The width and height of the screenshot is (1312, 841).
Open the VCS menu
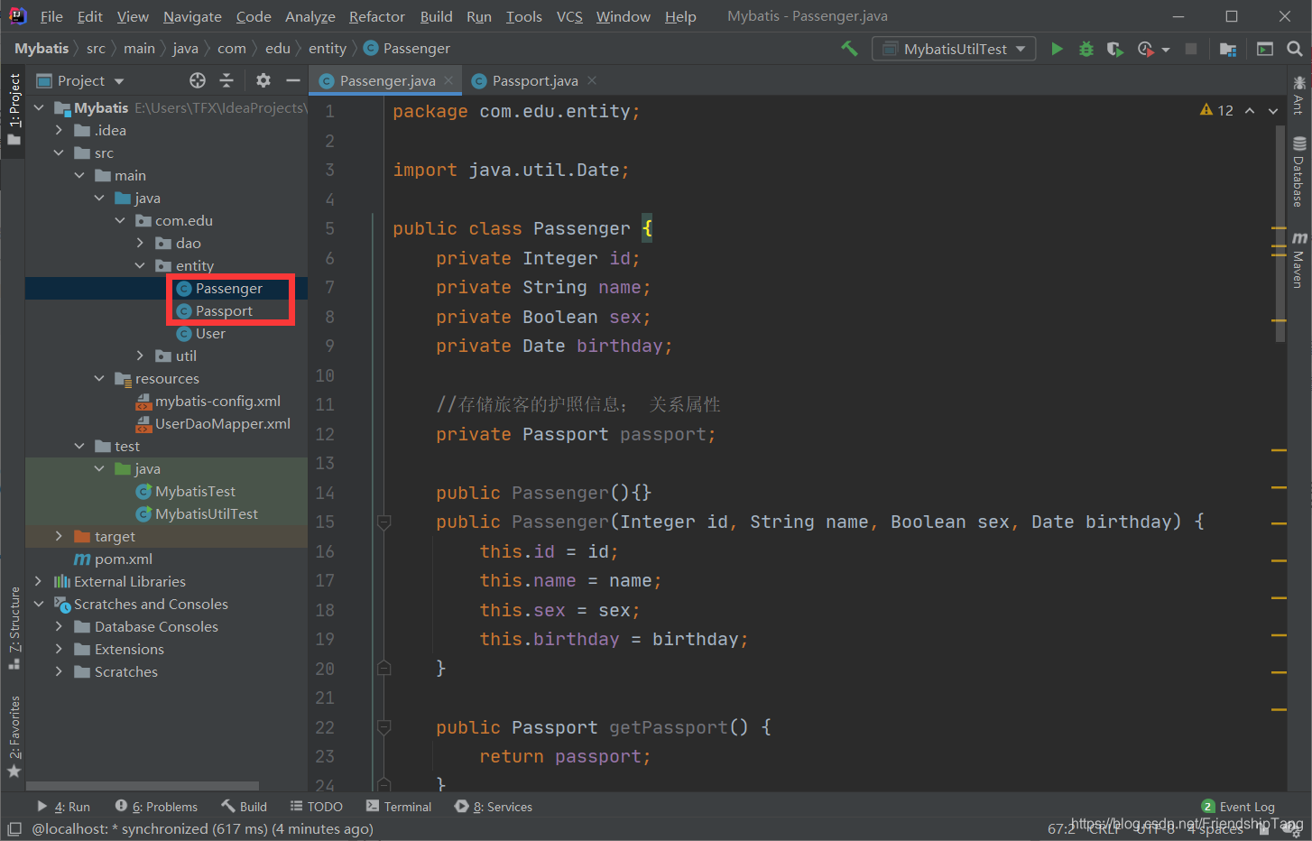point(569,16)
